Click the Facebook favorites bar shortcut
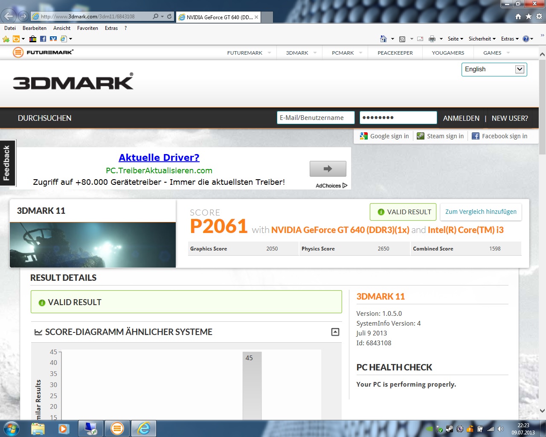The width and height of the screenshot is (546, 437). 43,39
